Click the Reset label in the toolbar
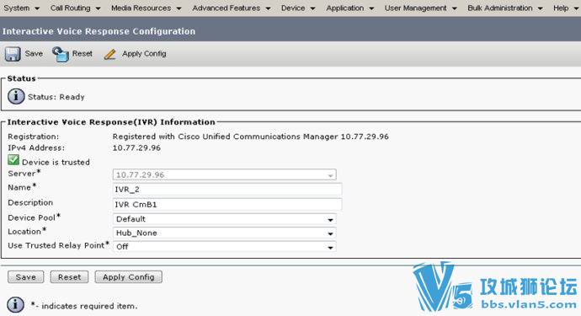Image resolution: width=581 pixels, height=316 pixels. 83,53
